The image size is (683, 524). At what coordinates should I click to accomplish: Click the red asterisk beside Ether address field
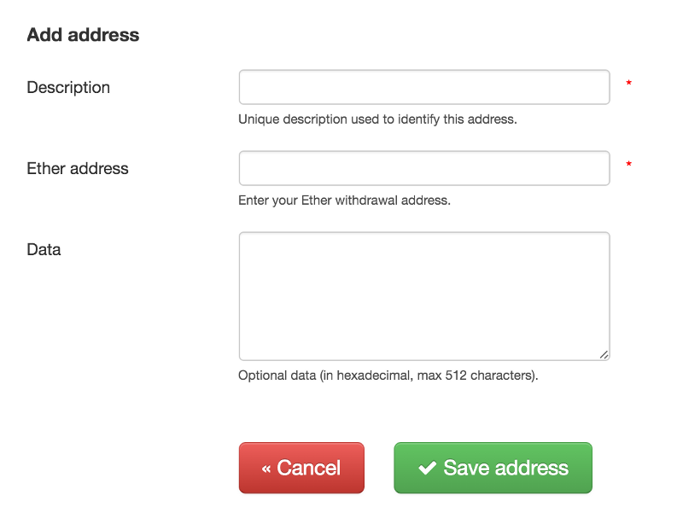pos(629,165)
